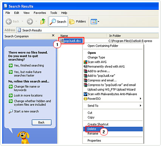Open the Edit menu
This screenshot has width=161, height=146.
(x=17, y=13)
